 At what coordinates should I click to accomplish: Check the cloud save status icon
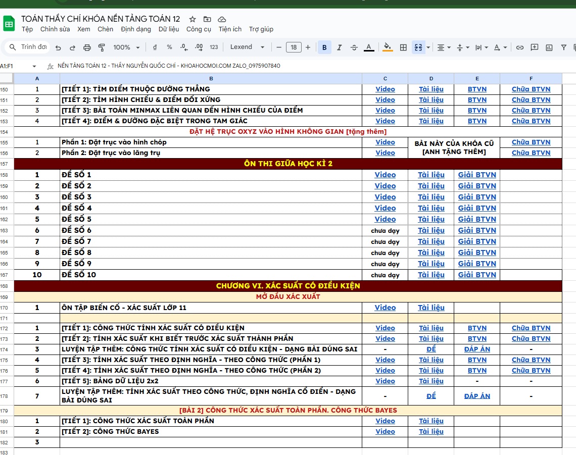[222, 19]
